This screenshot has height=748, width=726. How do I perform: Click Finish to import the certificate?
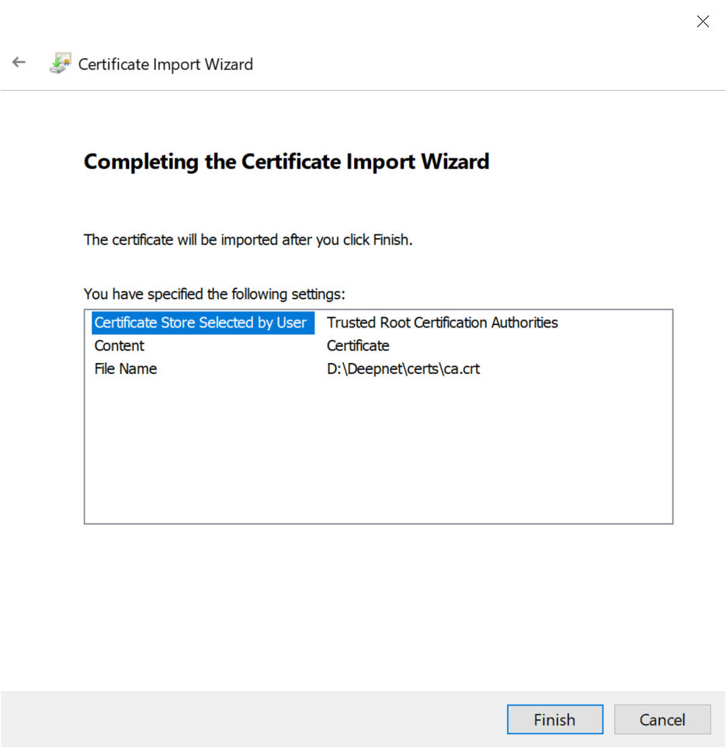coord(554,719)
